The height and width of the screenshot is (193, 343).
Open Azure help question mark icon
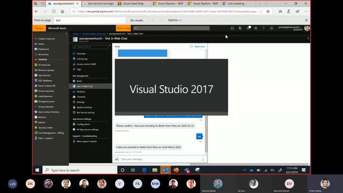point(264,28)
